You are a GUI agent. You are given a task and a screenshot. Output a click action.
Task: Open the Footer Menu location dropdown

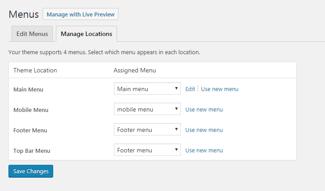(147, 130)
